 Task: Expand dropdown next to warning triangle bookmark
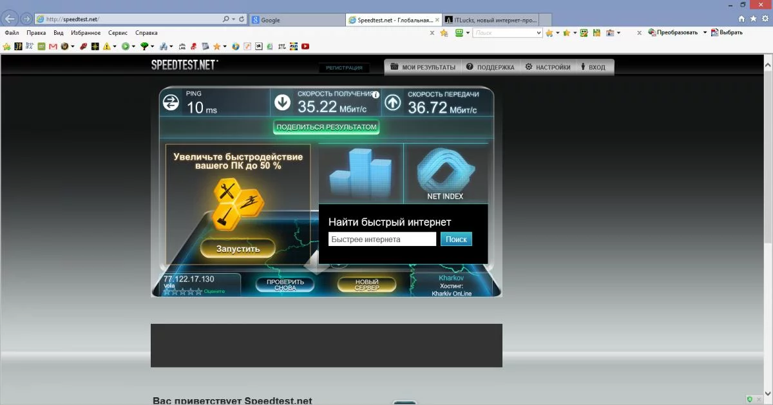click(x=115, y=46)
